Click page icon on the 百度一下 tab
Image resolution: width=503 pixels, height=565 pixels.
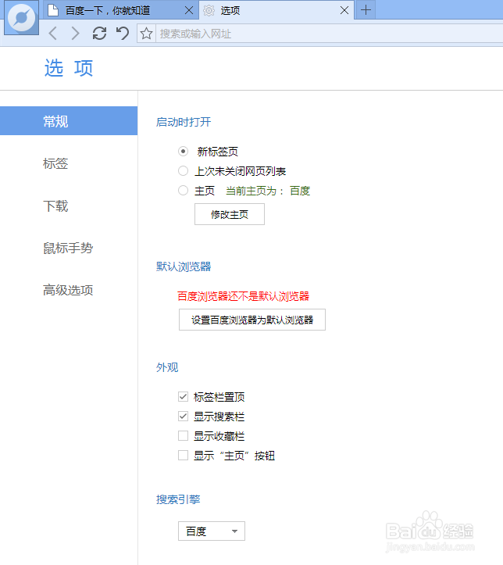tap(53, 10)
